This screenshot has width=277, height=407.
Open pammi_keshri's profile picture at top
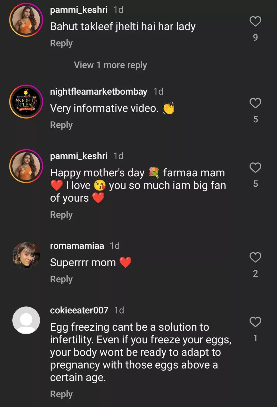coord(26,20)
